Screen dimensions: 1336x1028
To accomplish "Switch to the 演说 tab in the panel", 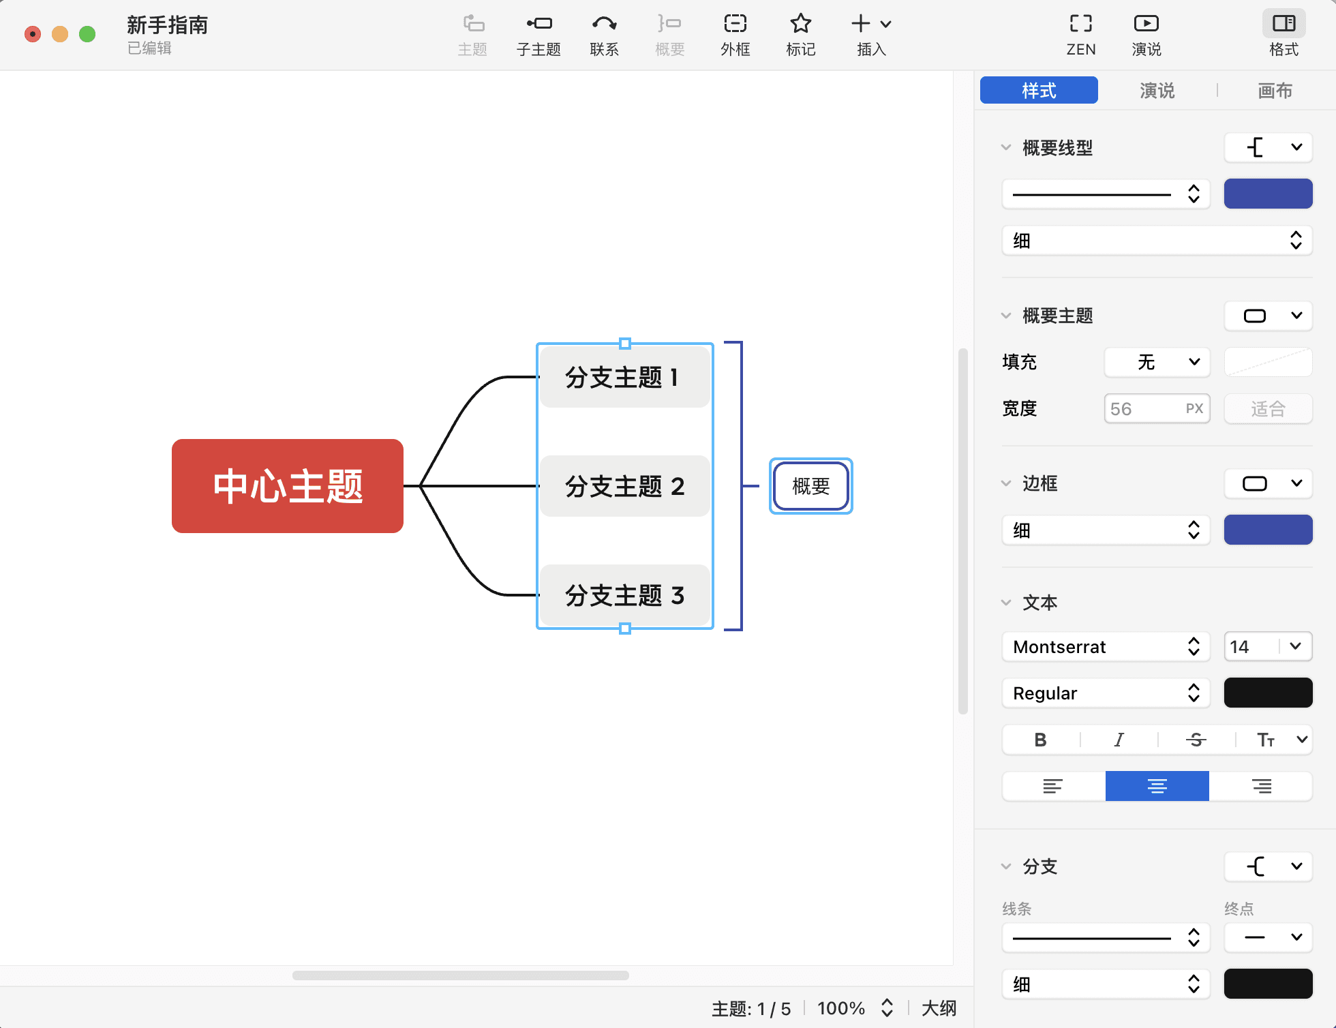I will point(1157,90).
